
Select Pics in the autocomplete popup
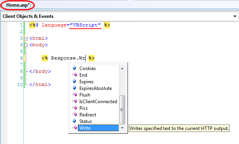83,108
